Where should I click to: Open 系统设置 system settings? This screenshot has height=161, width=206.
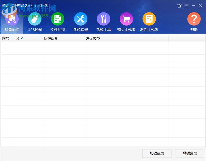click(81, 22)
